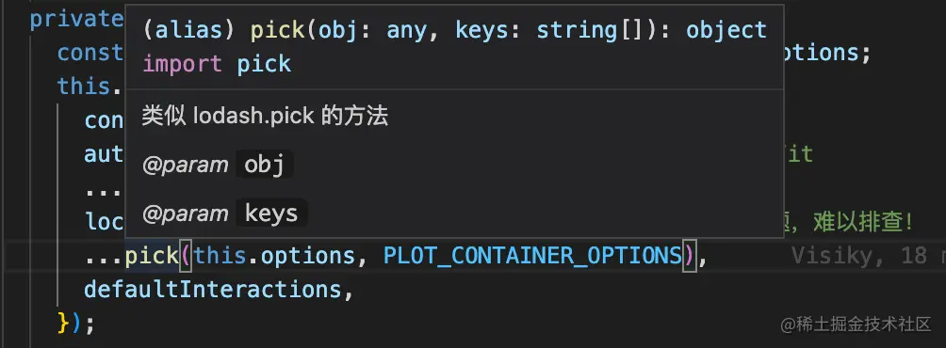This screenshot has width=946, height=348.
Task: Click the 'const' keyword on second line
Action: pos(90,53)
